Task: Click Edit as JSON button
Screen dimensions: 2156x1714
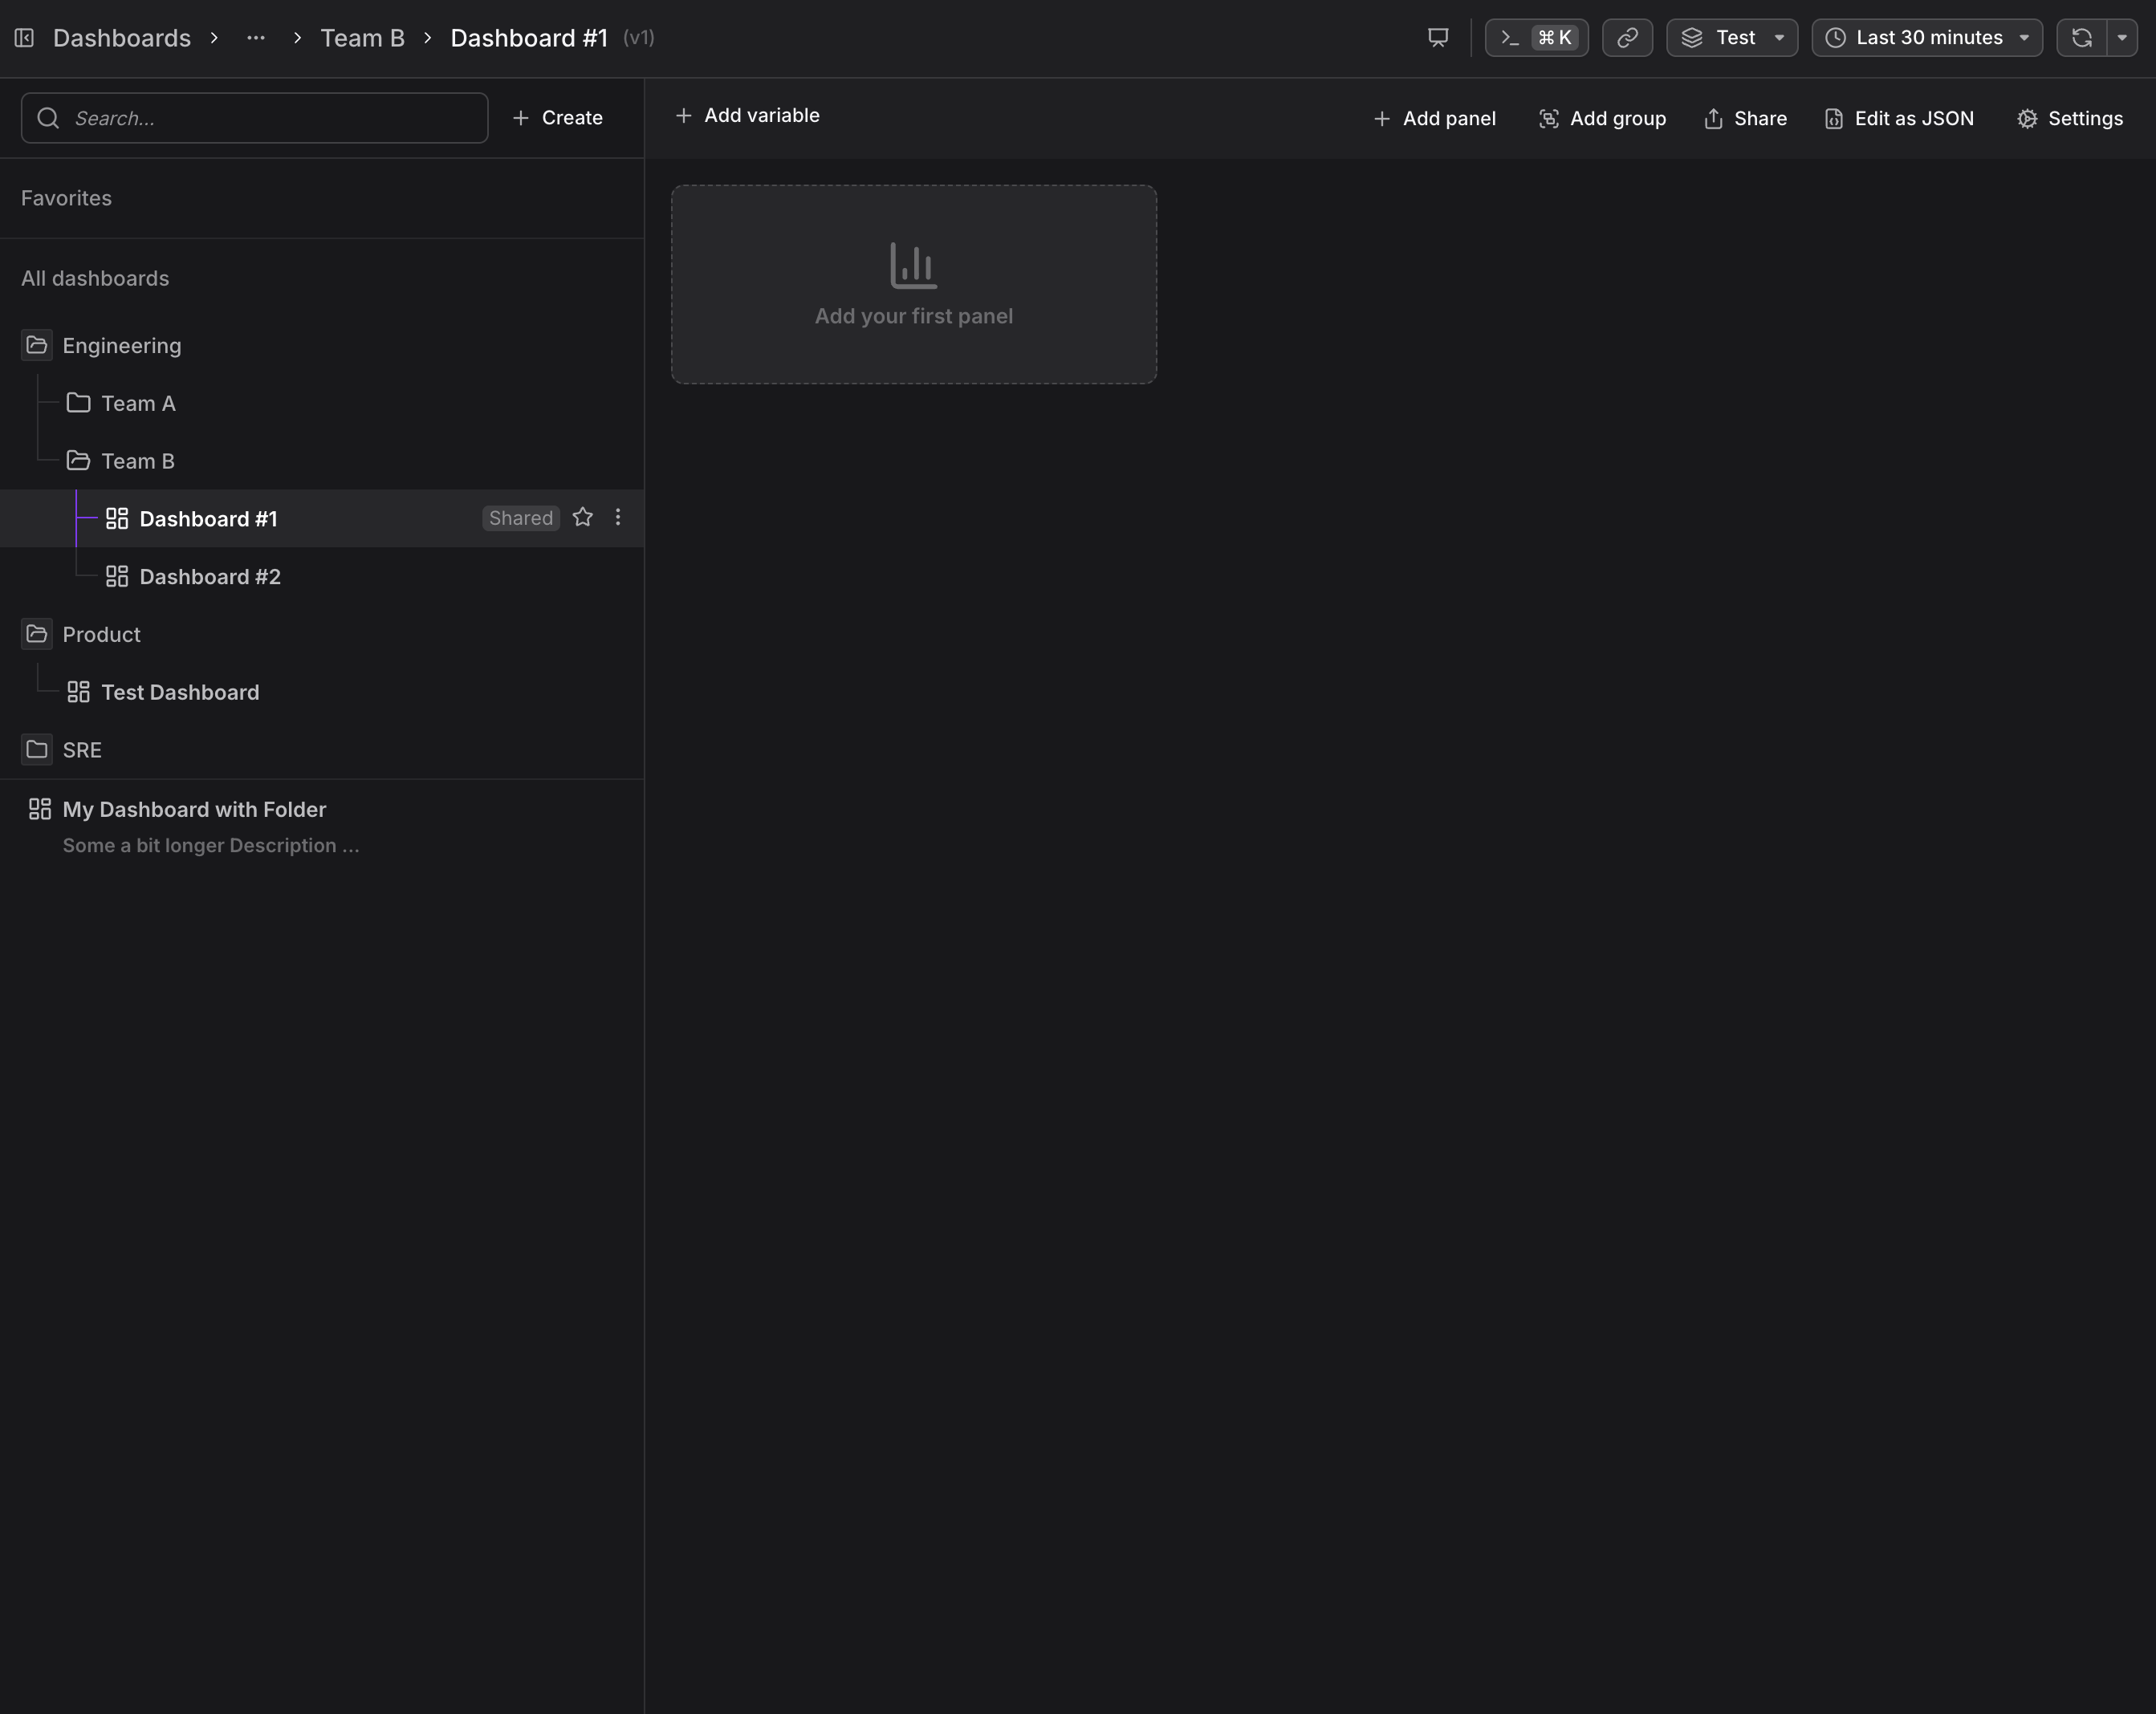Action: [x=1899, y=119]
